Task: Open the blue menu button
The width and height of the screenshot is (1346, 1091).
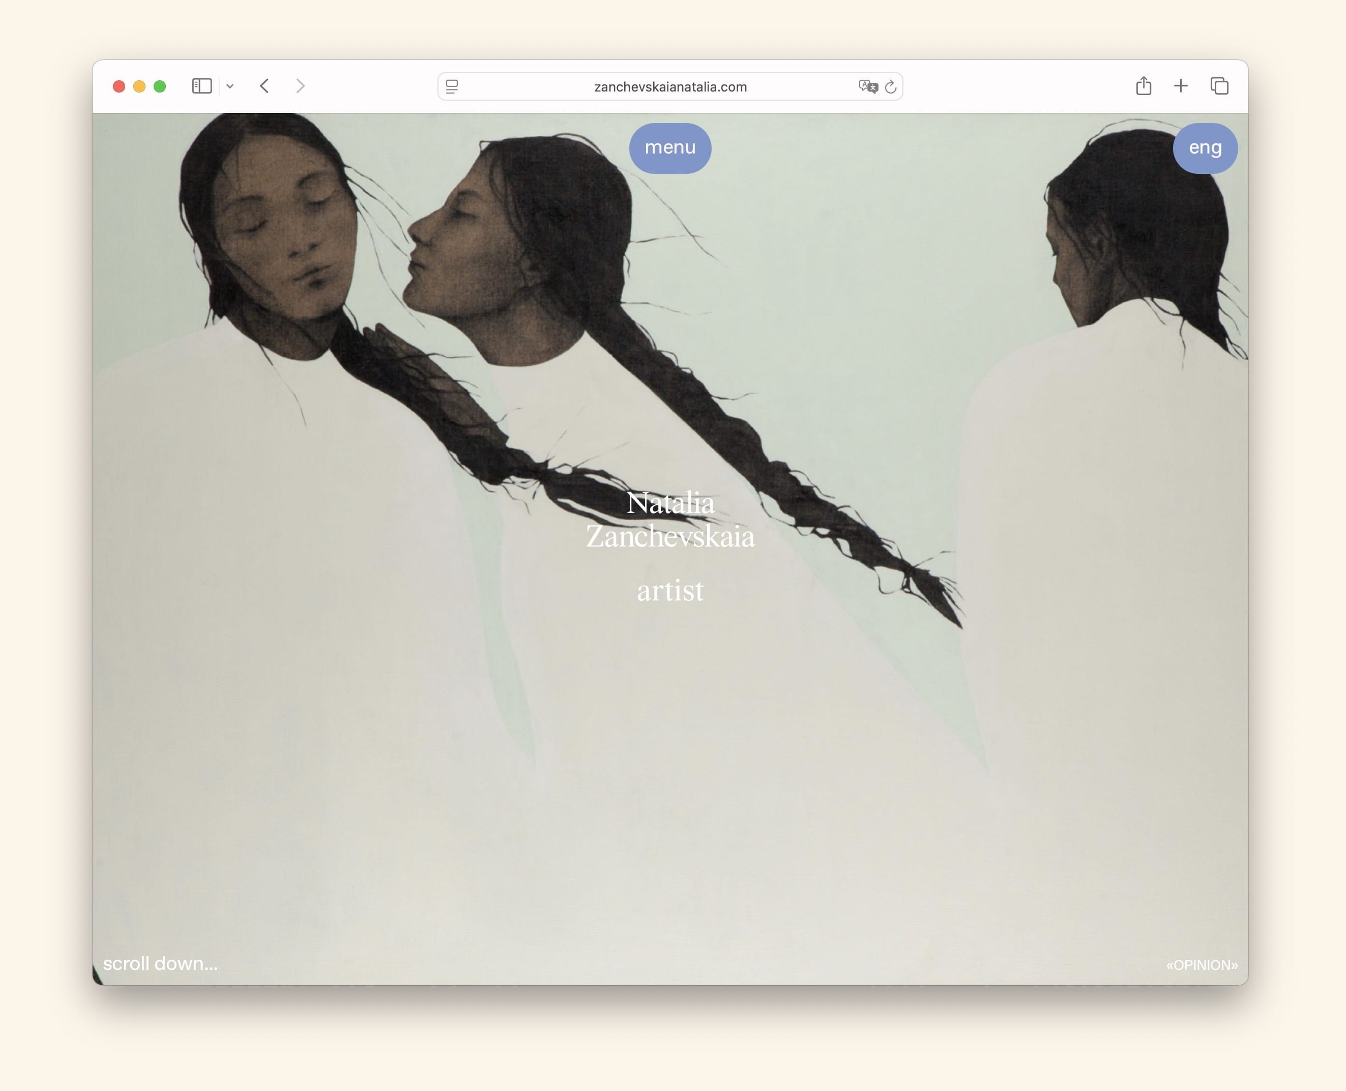Action: (x=669, y=148)
